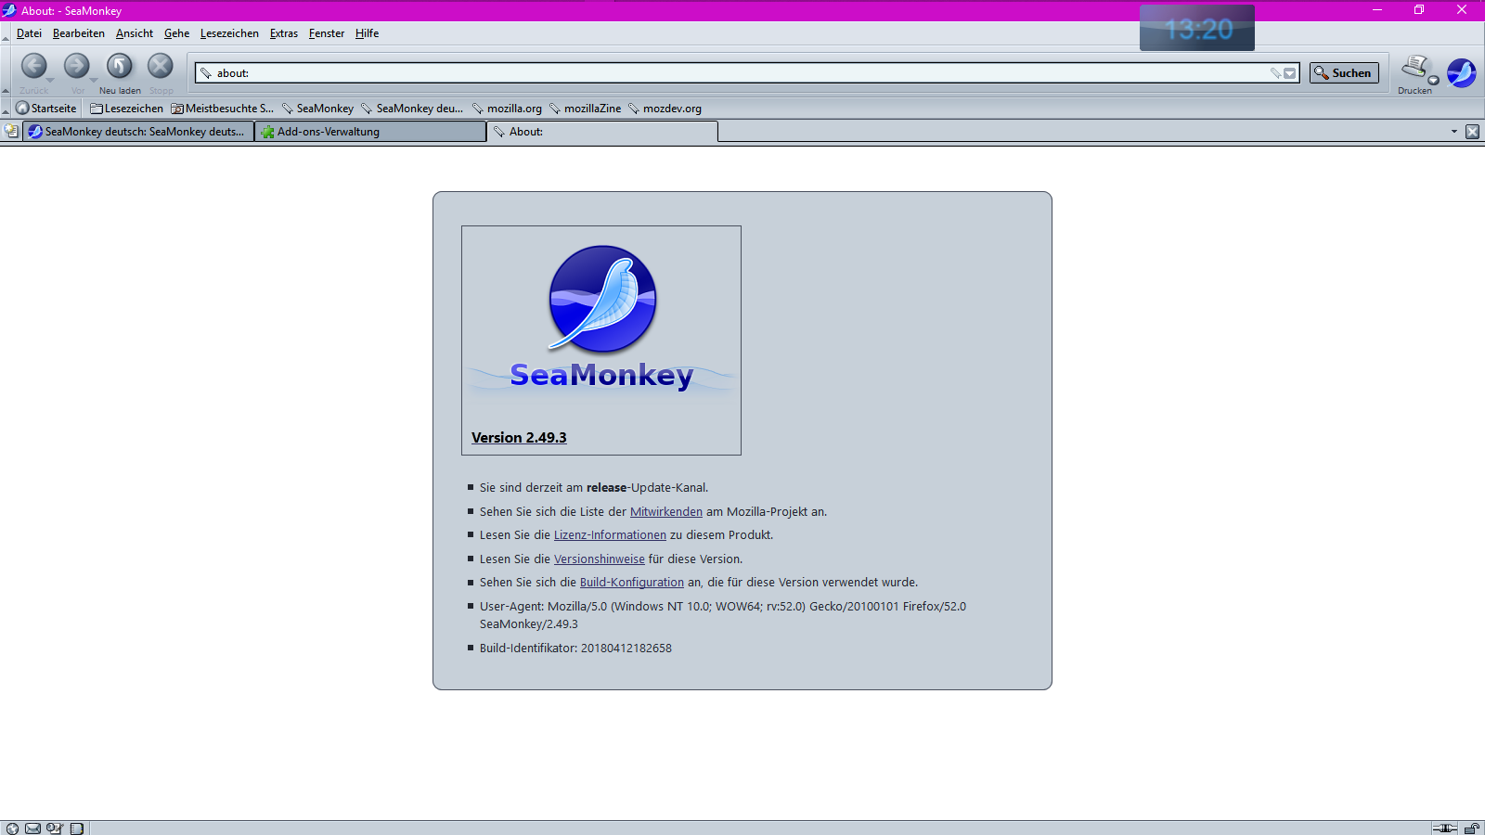This screenshot has width=1485, height=835.
Task: Open Browser from status bar globe icon
Action: tap(12, 829)
